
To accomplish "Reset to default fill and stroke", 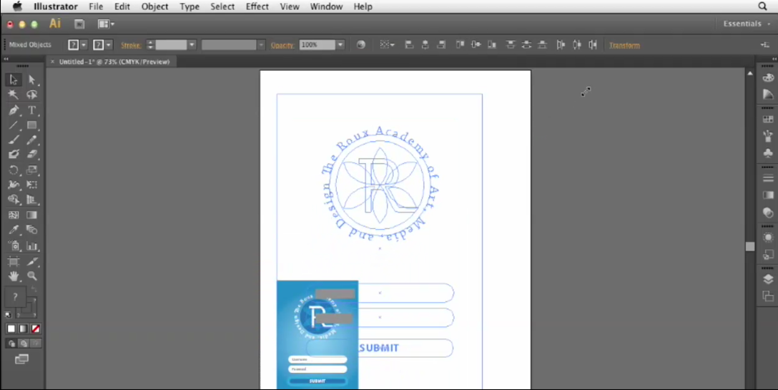I will (x=9, y=314).
